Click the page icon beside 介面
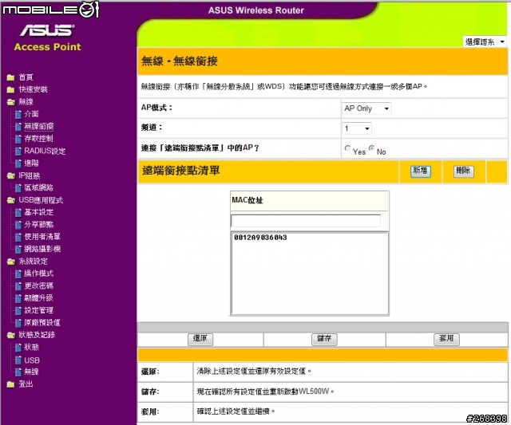The image size is (511, 425). pyautogui.click(x=18, y=114)
